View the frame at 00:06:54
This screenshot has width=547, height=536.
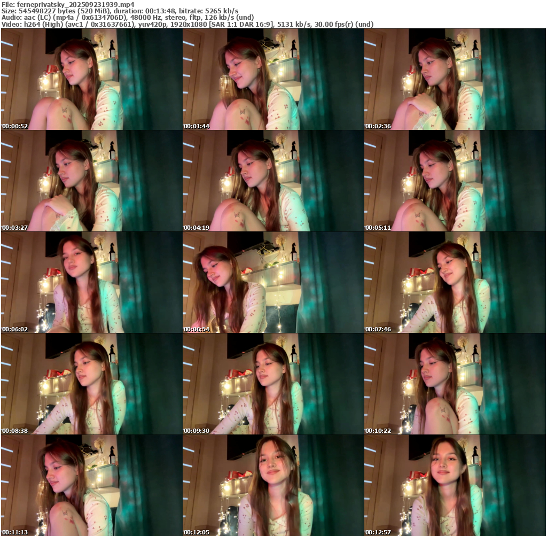point(273,282)
